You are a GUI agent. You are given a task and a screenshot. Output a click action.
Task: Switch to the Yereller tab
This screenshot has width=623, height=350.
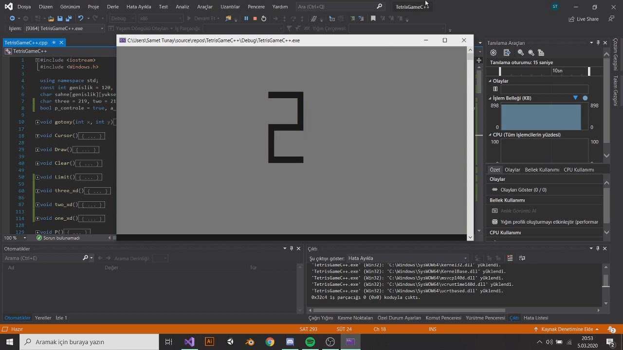tap(43, 318)
